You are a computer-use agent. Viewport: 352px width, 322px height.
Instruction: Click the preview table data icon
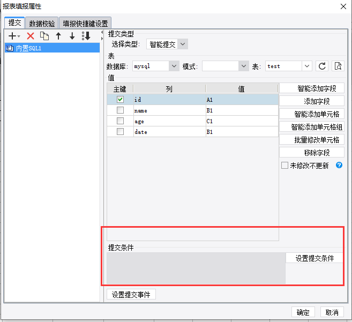(338, 66)
